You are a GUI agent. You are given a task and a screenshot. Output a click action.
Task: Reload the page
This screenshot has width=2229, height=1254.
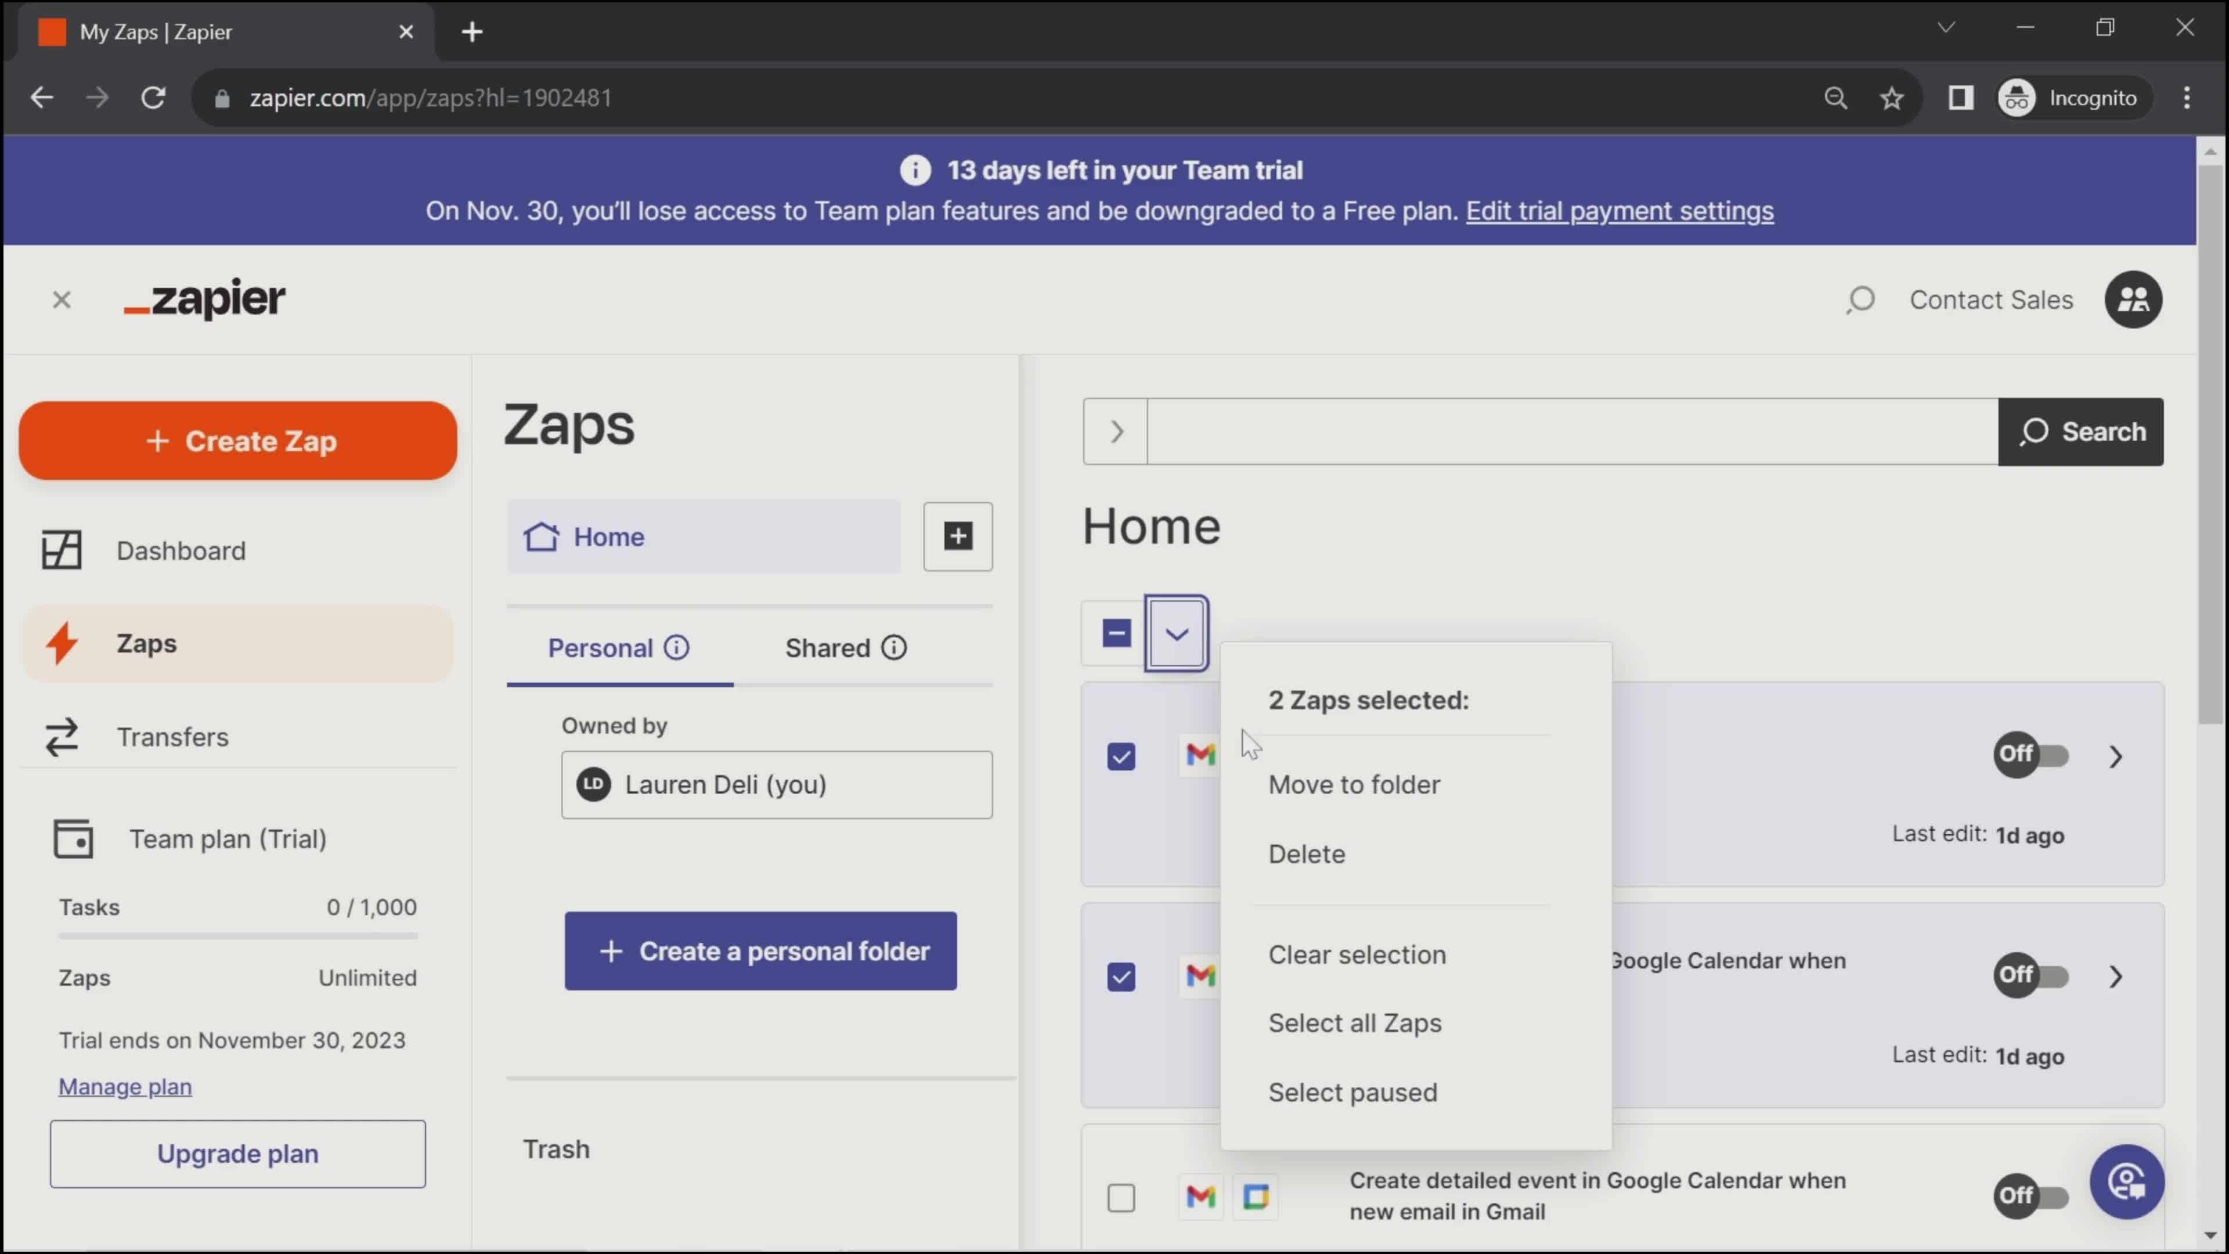coord(153,98)
